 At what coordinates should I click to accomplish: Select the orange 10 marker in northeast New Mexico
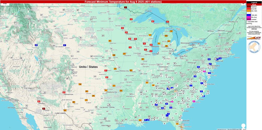coord(80,84)
